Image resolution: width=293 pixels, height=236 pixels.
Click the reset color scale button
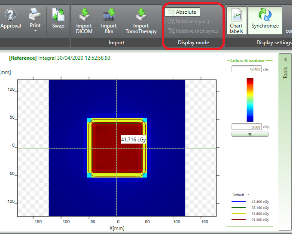[x=250, y=134]
